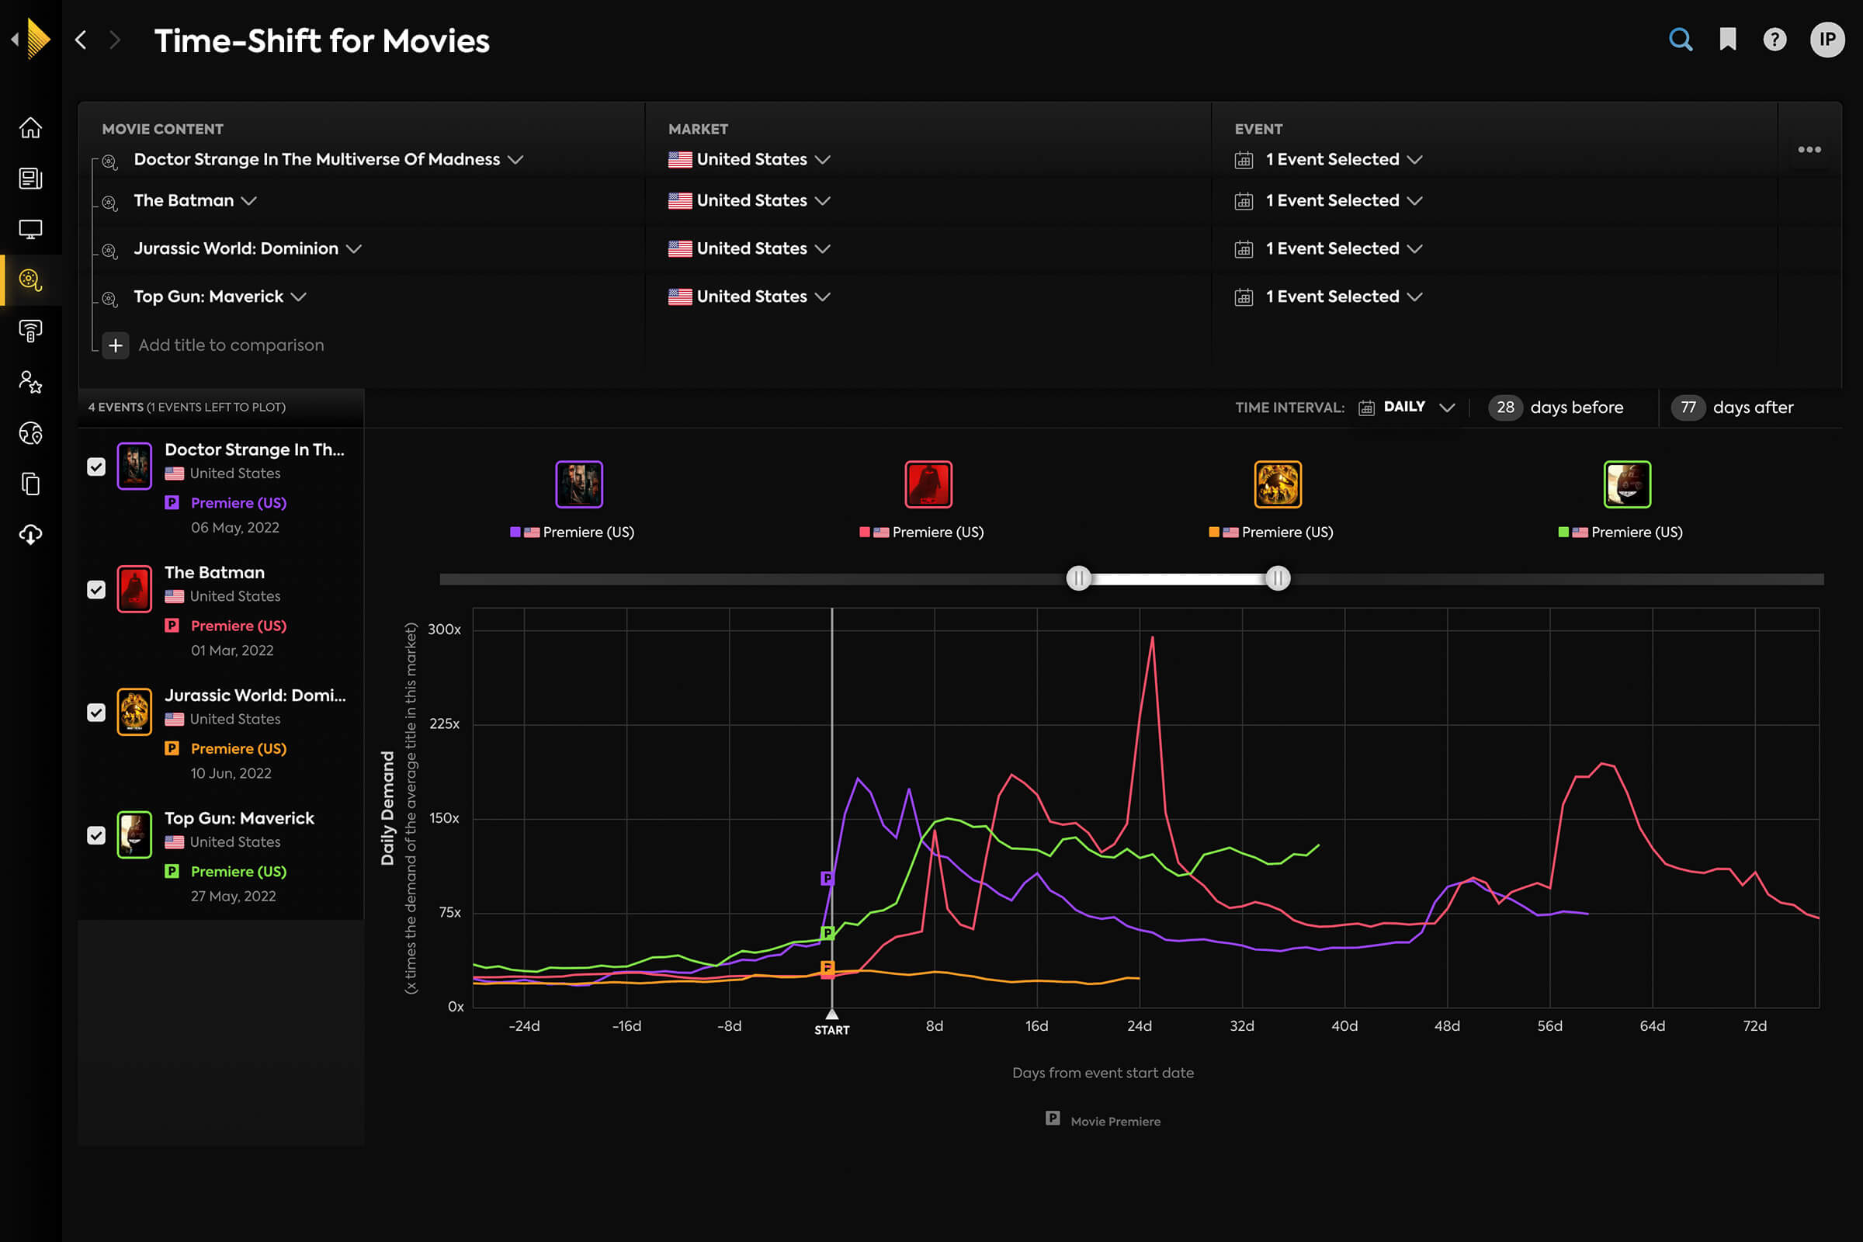Expand Jurassic World: Dominion title dropdown

click(248, 248)
